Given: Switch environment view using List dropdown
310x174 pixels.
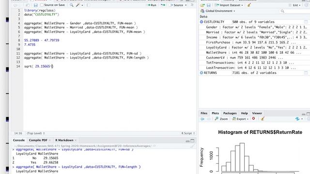Looking at the screenshot, I should (295, 5).
